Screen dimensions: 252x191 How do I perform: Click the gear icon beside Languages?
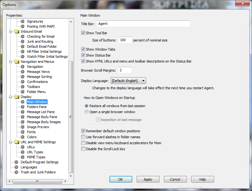(x=16, y=167)
